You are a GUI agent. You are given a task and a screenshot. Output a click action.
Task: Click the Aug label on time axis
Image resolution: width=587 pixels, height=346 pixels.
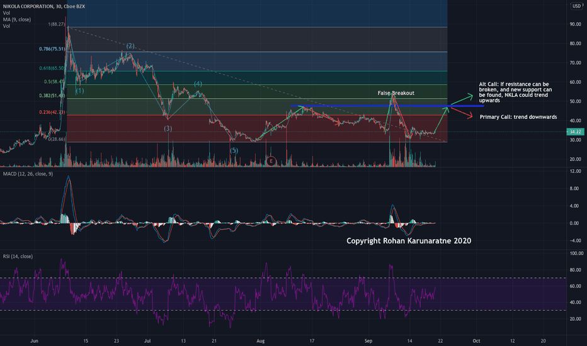pyautogui.click(x=260, y=341)
